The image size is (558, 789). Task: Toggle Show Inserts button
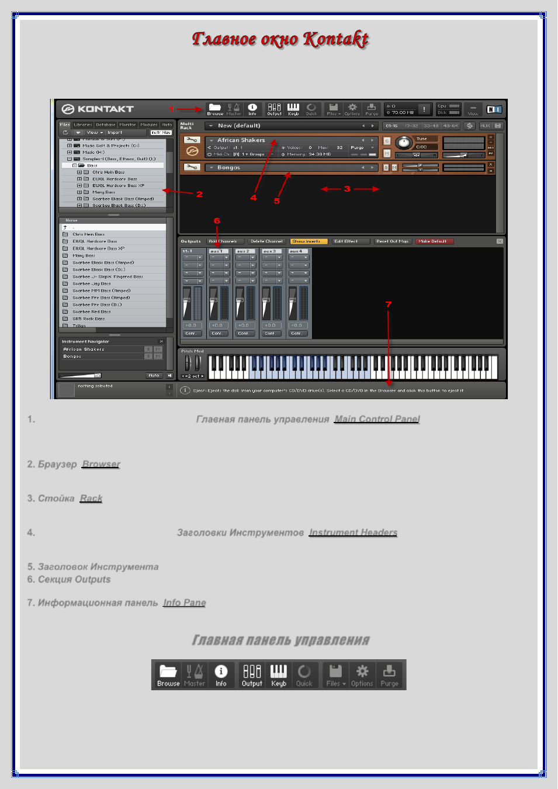[x=309, y=241]
